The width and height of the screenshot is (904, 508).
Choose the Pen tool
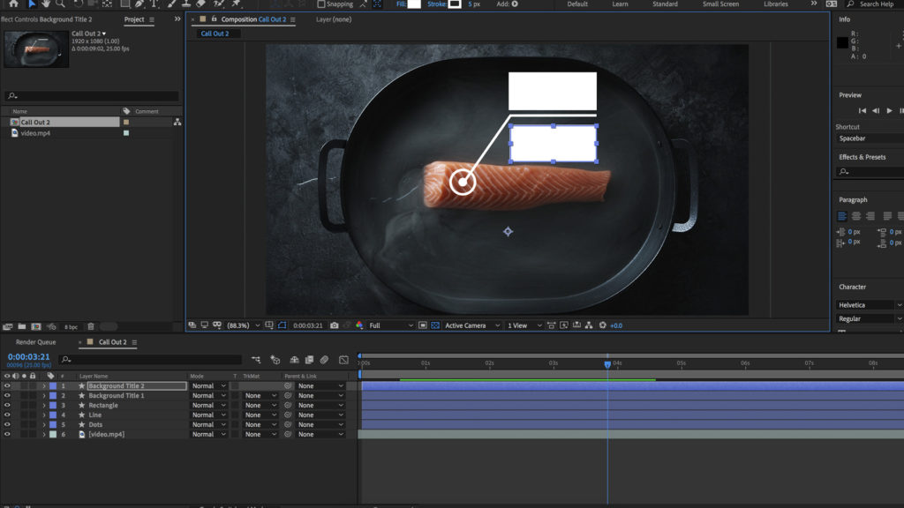139,4
